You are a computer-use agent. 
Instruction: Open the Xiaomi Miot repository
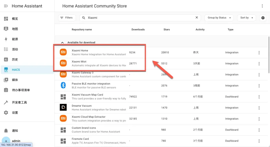pos(79,62)
